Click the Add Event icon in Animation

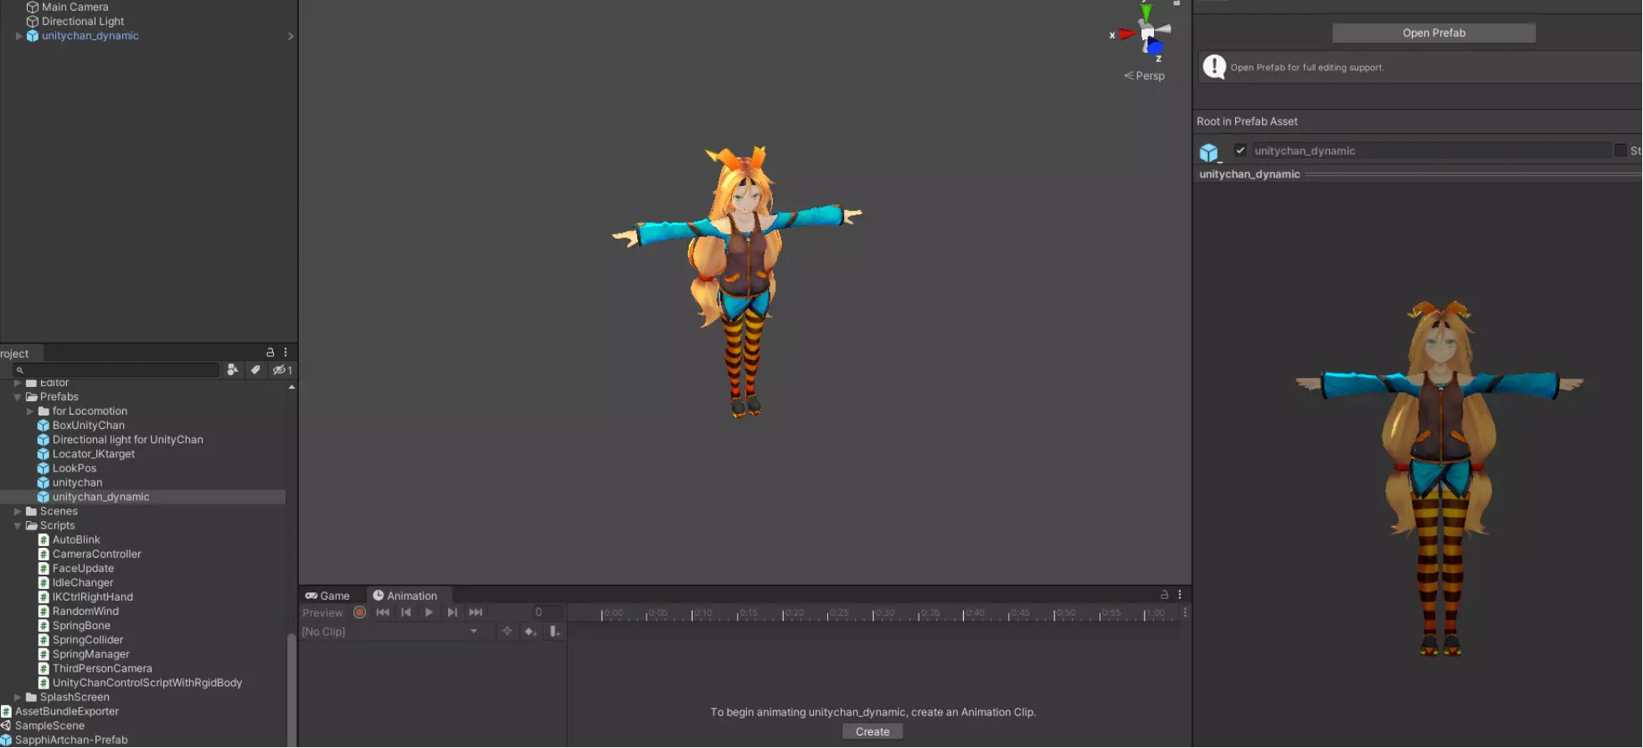[554, 632]
